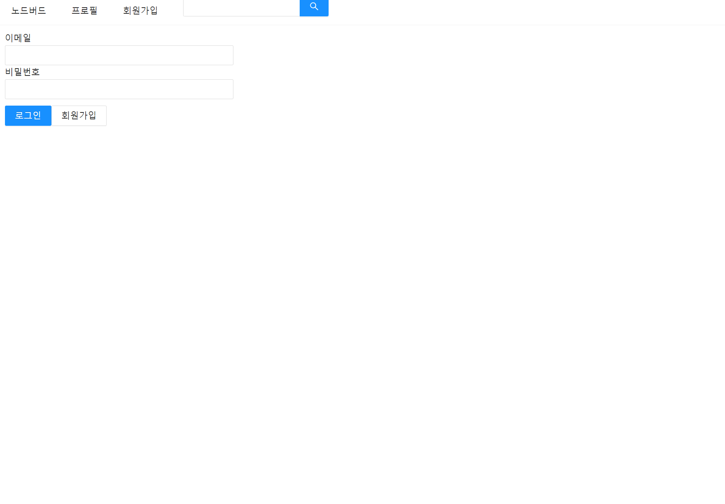This screenshot has height=504, width=725.
Task: Run the search with the blue search button
Action: (x=314, y=8)
